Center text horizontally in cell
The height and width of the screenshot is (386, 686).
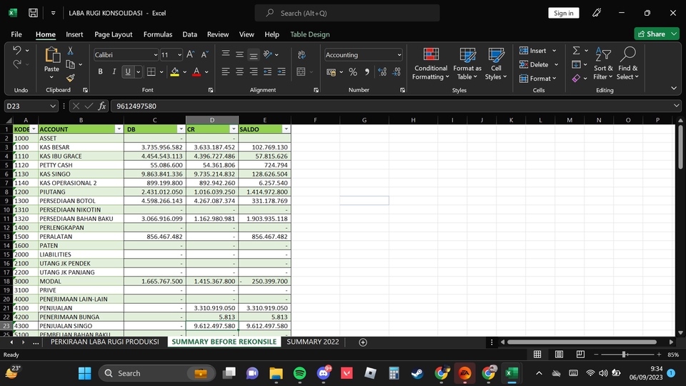pos(239,71)
